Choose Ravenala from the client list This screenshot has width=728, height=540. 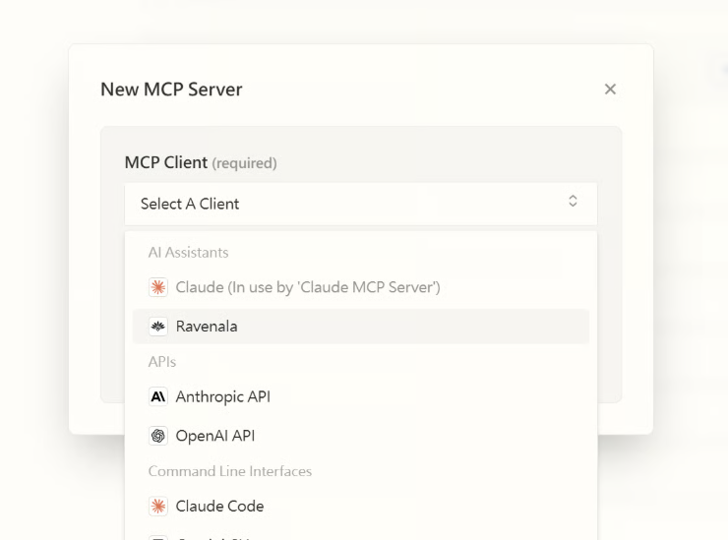[x=207, y=327]
